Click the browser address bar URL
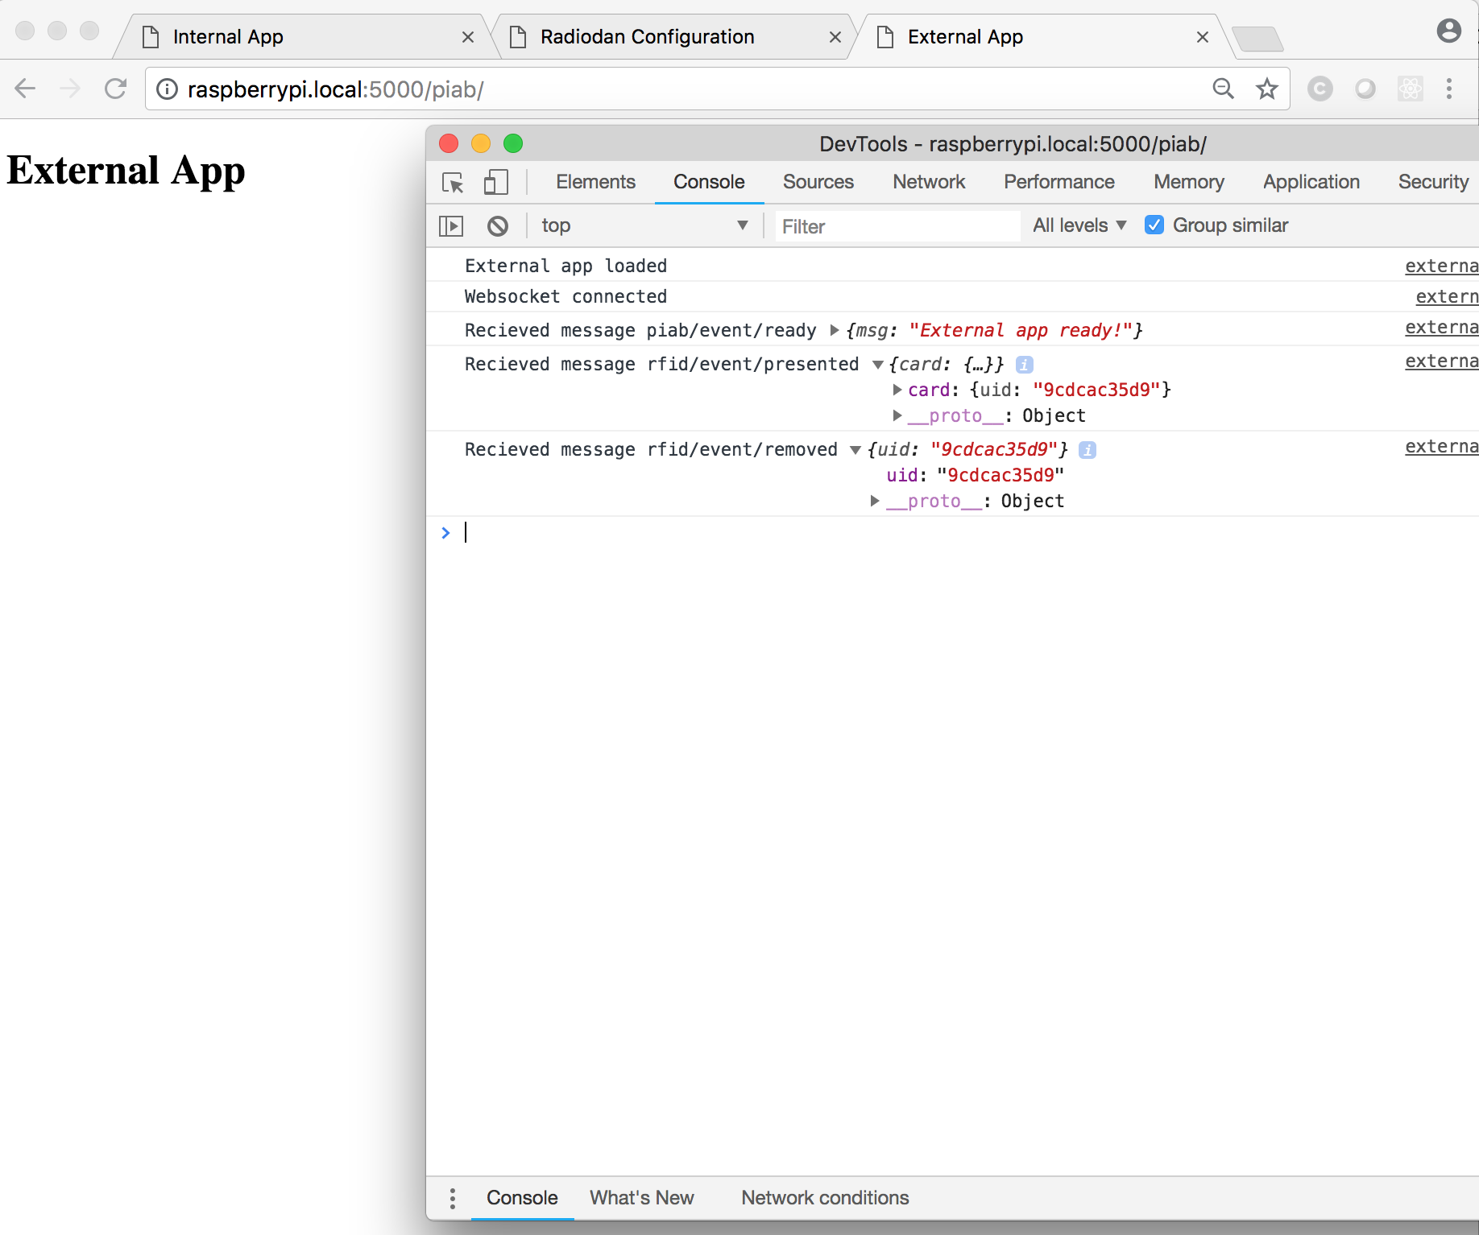Viewport: 1479px width, 1235px height. click(335, 89)
